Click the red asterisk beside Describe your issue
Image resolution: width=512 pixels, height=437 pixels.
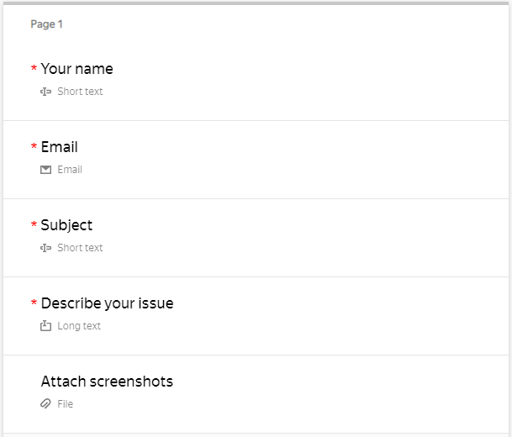pyautogui.click(x=34, y=303)
